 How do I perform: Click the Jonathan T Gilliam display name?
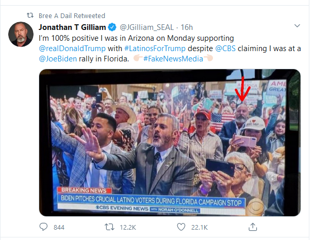click(x=72, y=26)
